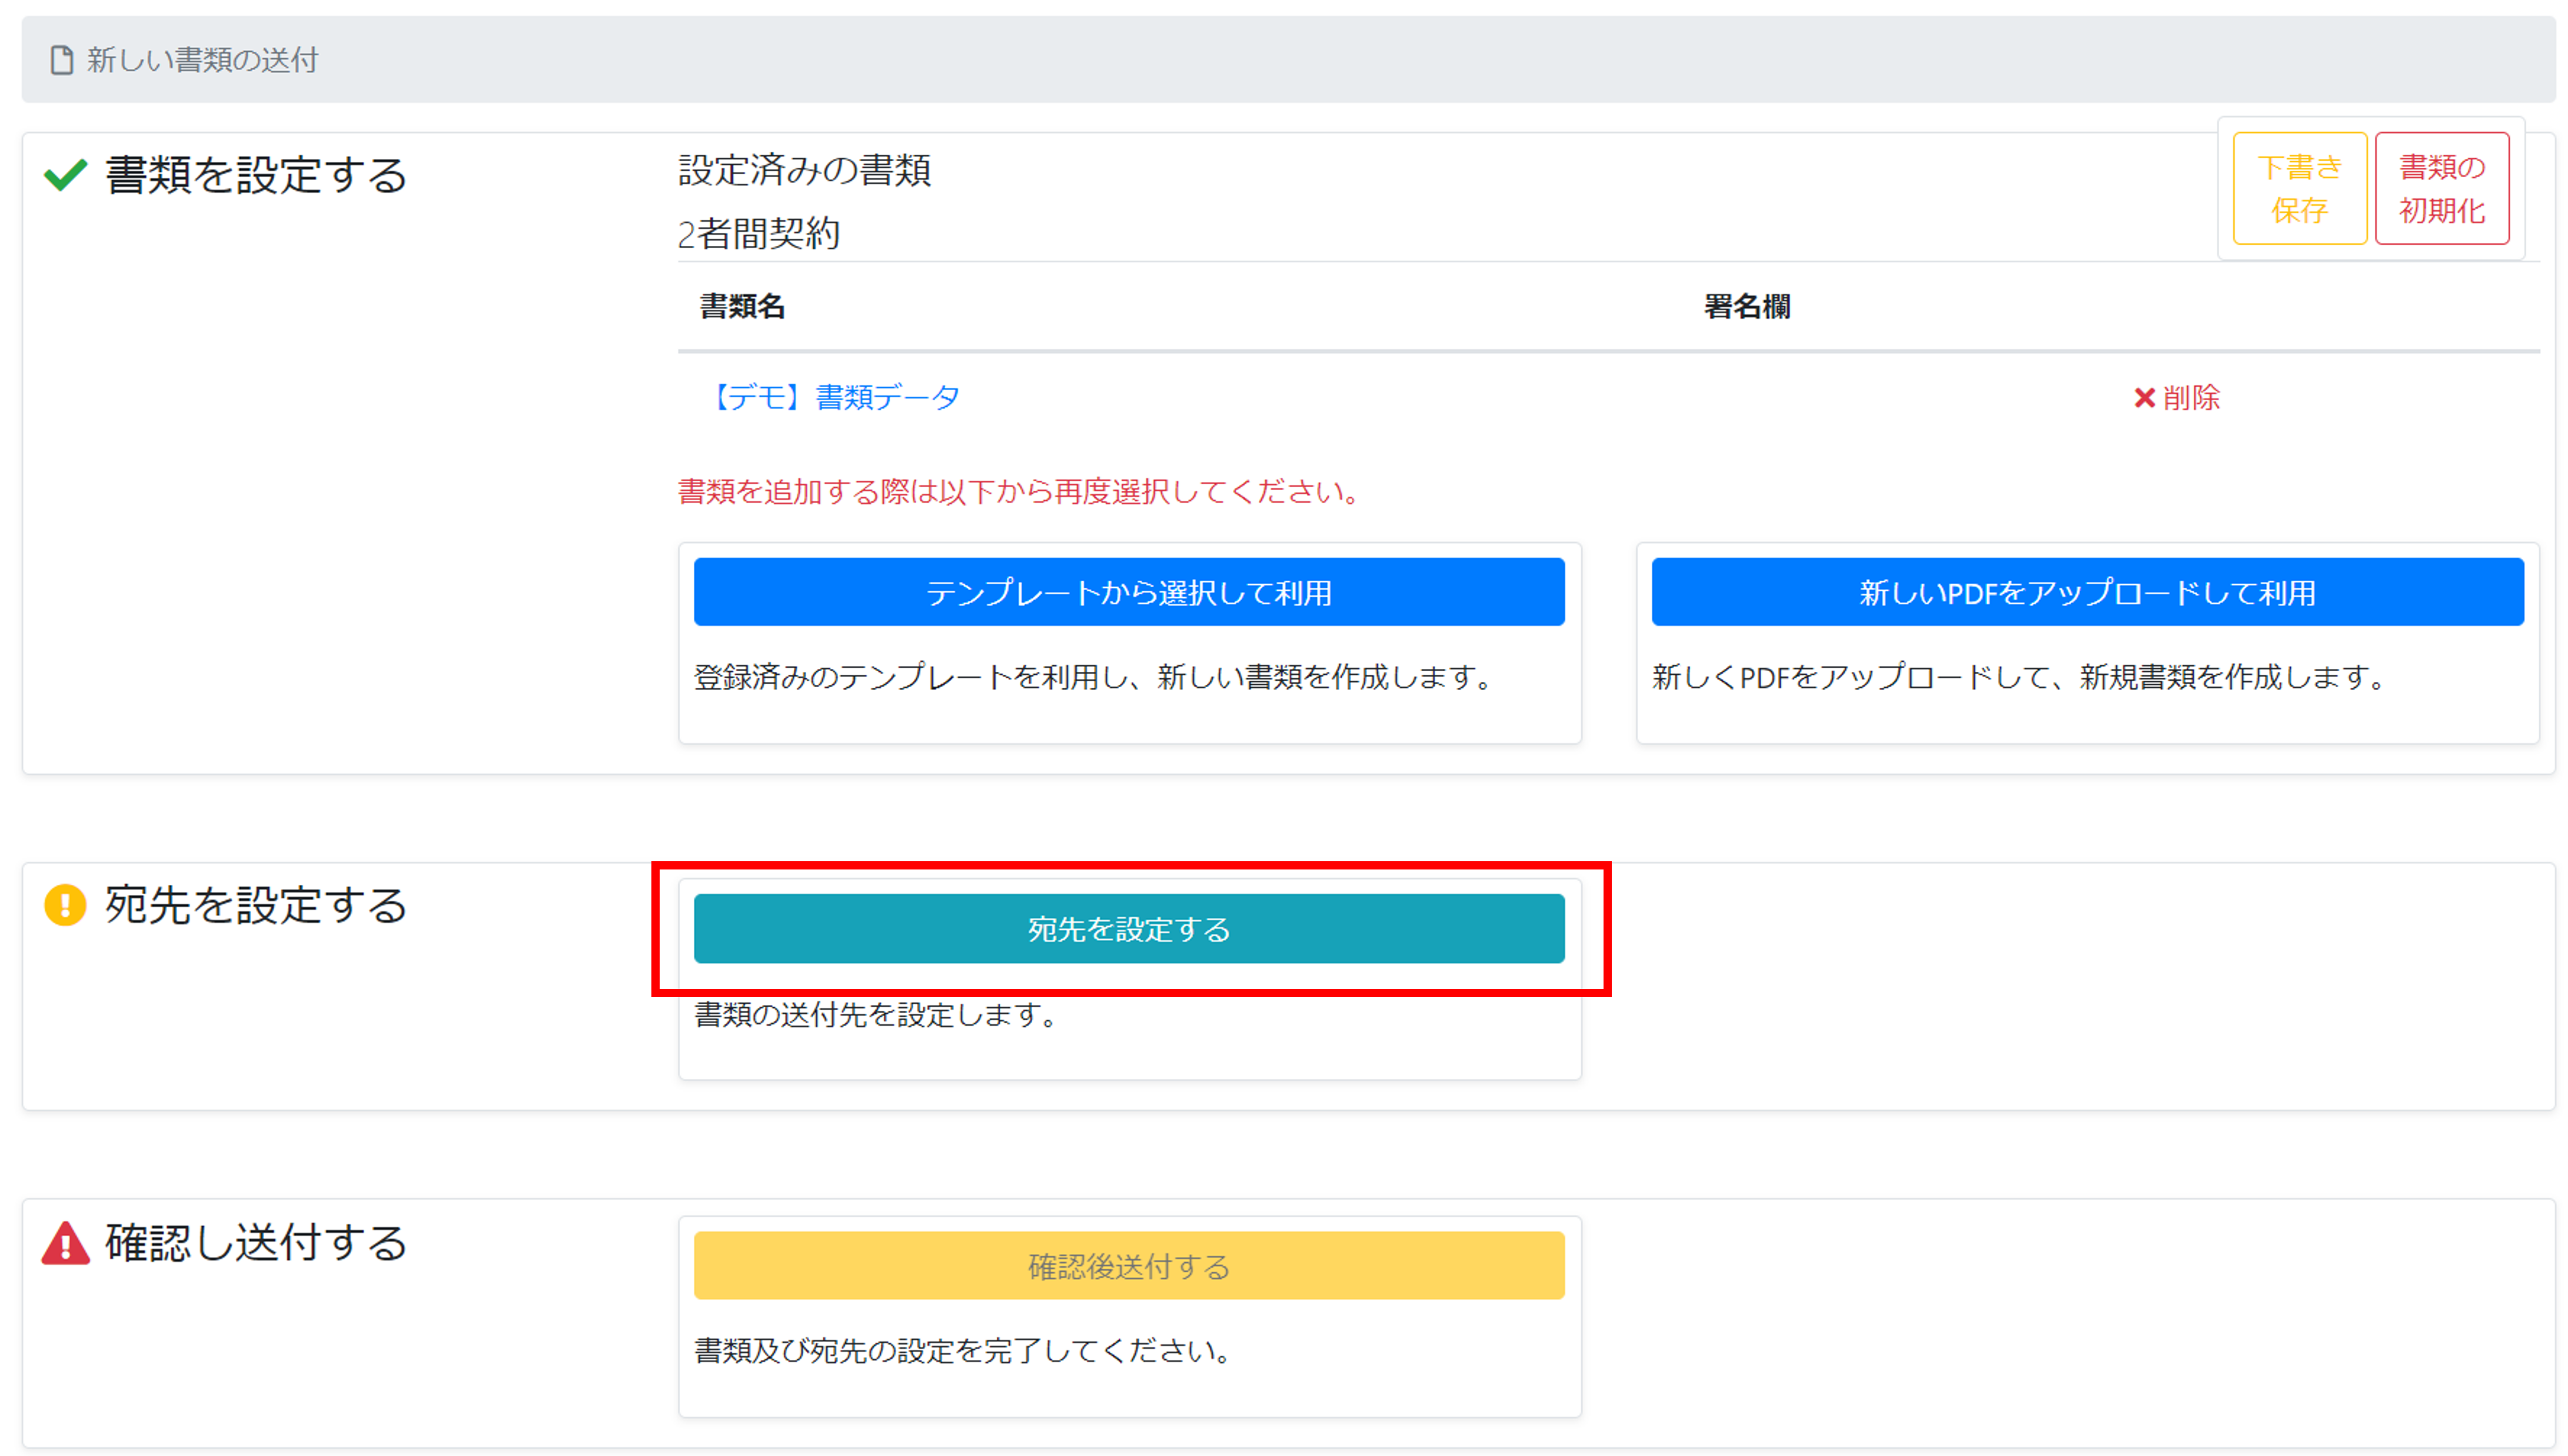Click the red X delete icon

click(2144, 398)
